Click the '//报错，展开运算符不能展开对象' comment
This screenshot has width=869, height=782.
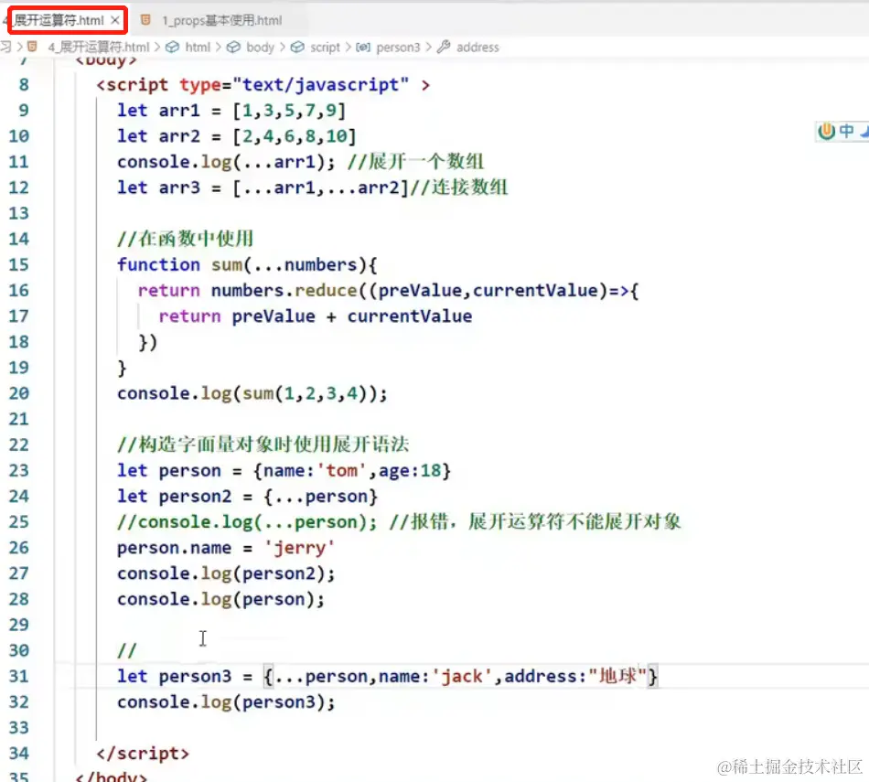(535, 522)
